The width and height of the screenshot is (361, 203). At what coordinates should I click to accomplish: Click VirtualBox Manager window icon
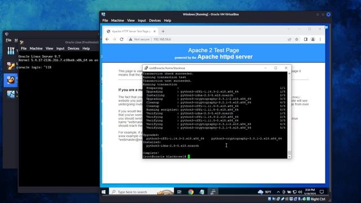pyautogui.click(x=6, y=34)
